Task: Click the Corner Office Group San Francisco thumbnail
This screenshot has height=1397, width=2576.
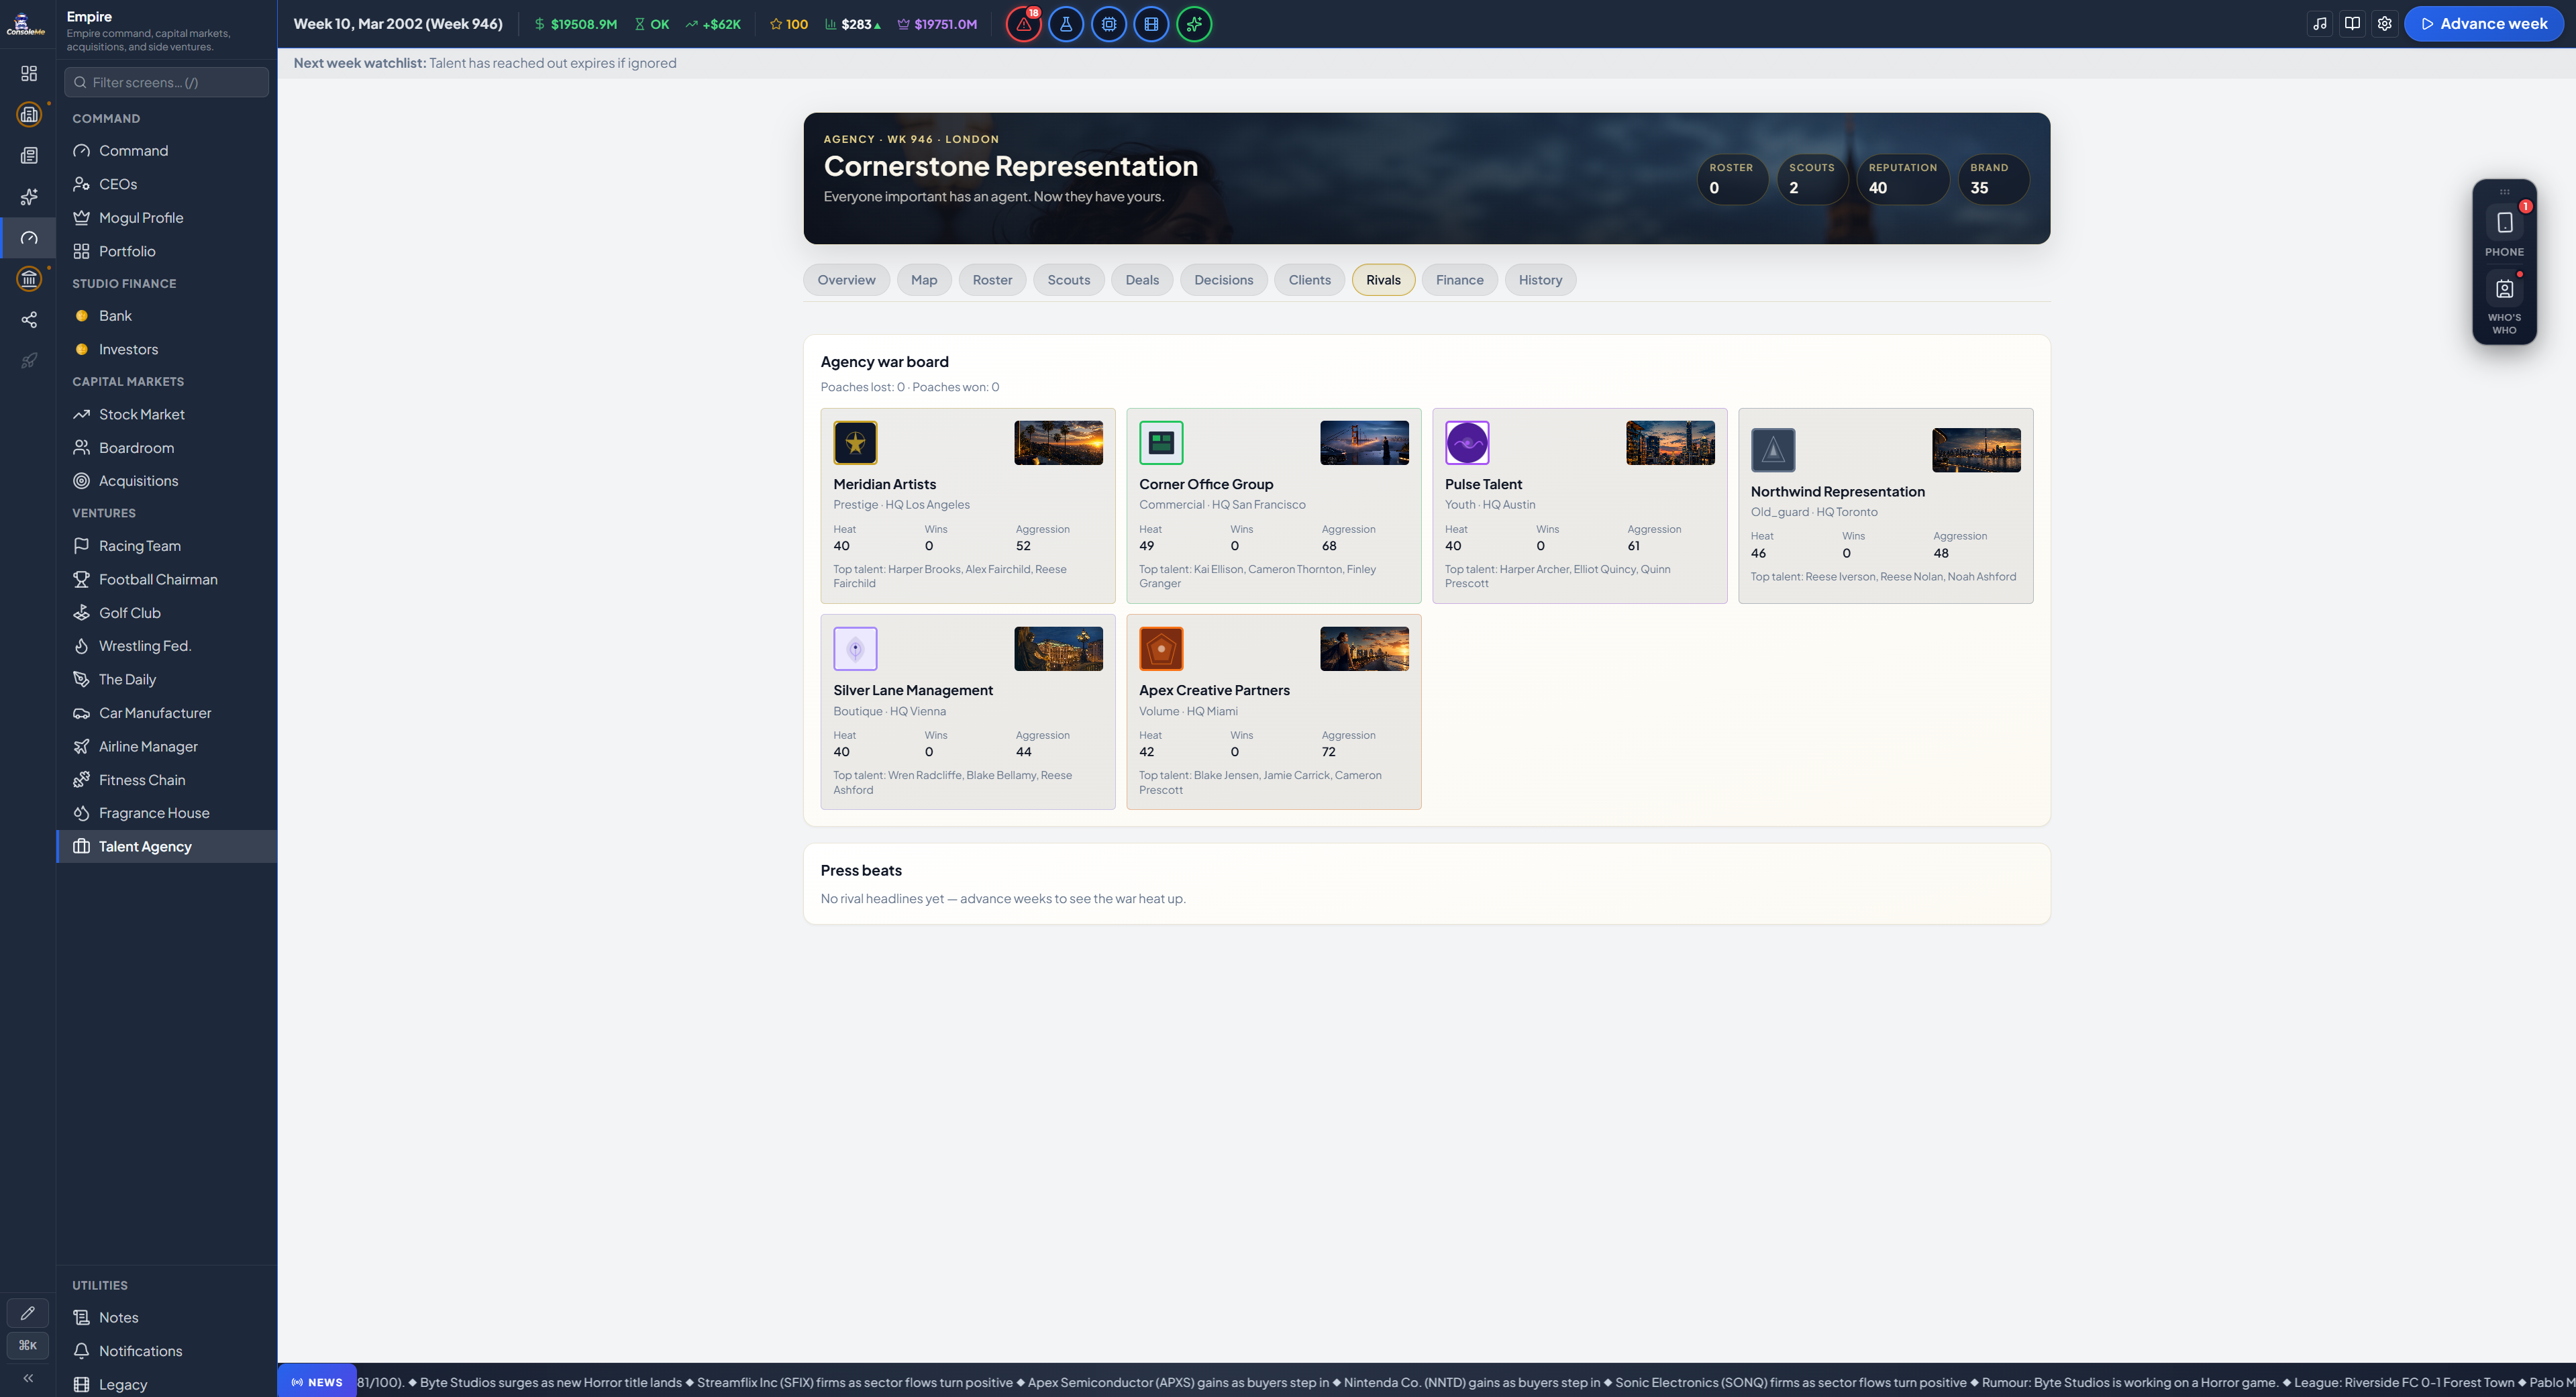Action: [x=1364, y=443]
